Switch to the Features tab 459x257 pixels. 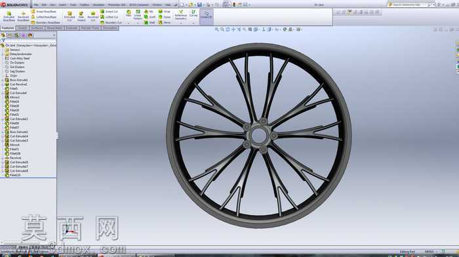tap(8, 28)
